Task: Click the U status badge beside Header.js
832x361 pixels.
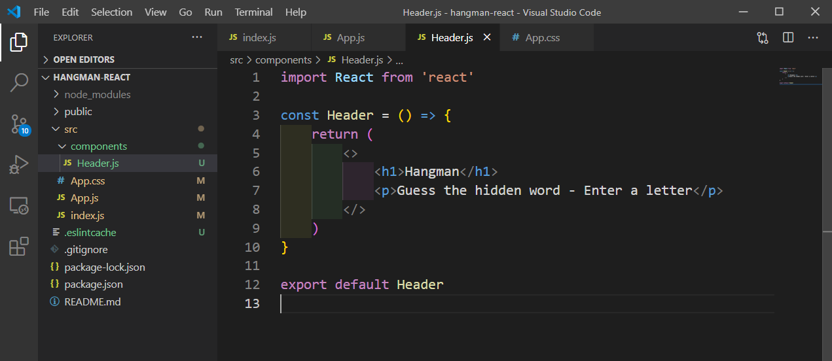Action: pyautogui.click(x=202, y=163)
